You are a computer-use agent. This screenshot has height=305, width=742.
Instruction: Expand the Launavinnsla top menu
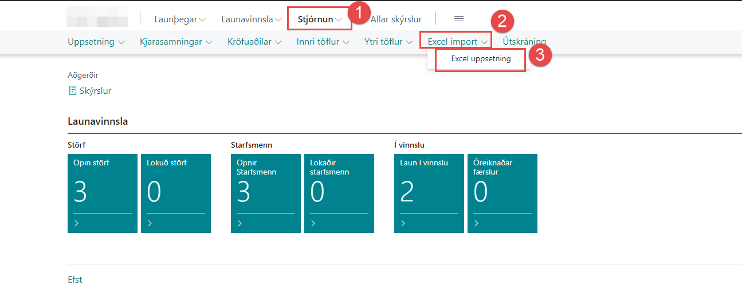click(x=251, y=19)
